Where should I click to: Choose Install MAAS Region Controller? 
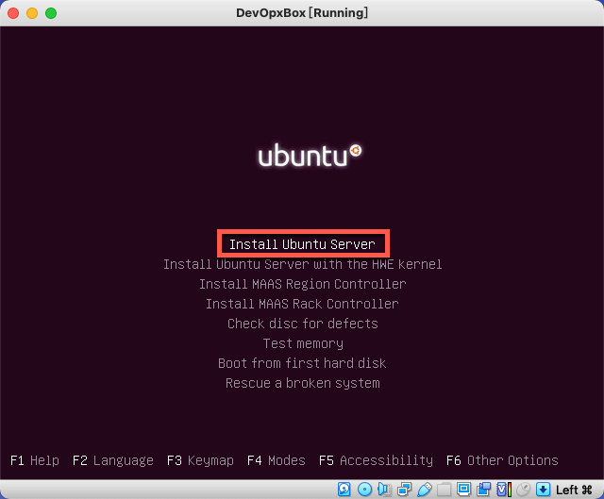pos(303,284)
